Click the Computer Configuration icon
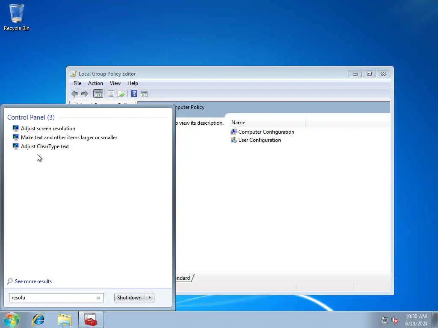Image resolution: width=438 pixels, height=328 pixels. pyautogui.click(x=234, y=132)
